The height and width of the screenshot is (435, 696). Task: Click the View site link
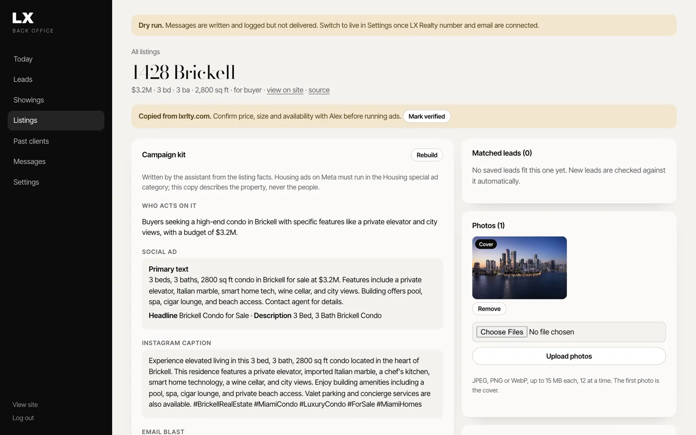point(25,405)
